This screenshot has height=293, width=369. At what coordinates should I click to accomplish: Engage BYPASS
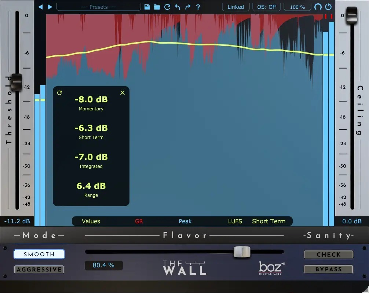(x=328, y=269)
